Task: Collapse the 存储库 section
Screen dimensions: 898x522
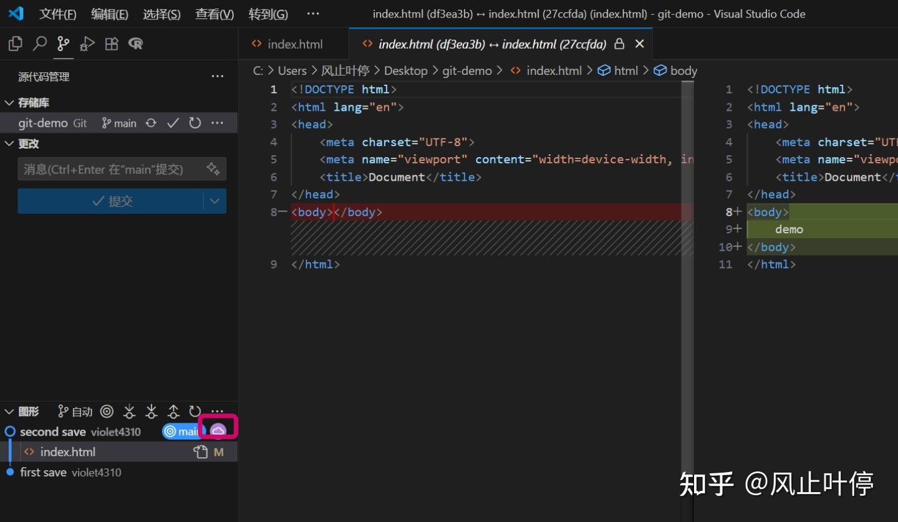Action: (9, 102)
